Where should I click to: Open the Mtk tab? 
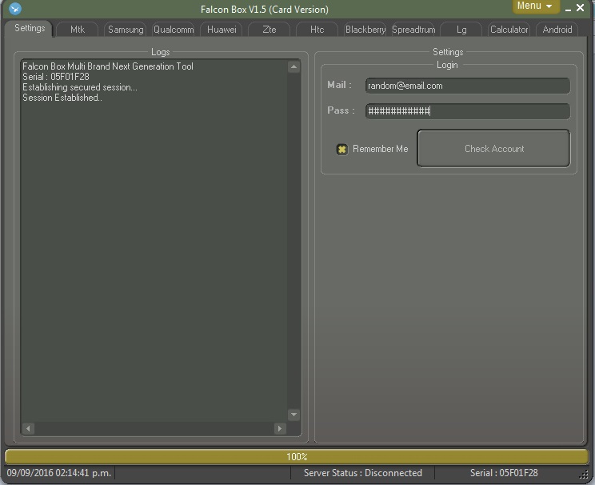click(78, 30)
